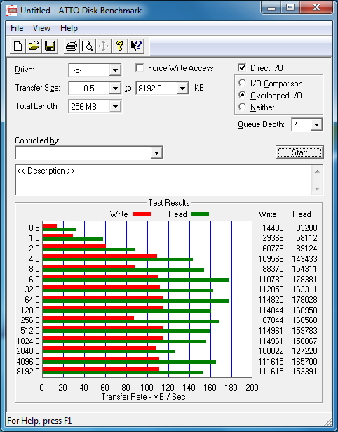The image size is (338, 432).
Task: Expand the Transfer Size end dropdown at 8192.0
Action: click(182, 89)
